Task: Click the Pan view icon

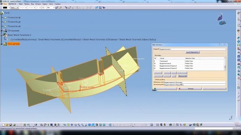Action: click(72, 125)
